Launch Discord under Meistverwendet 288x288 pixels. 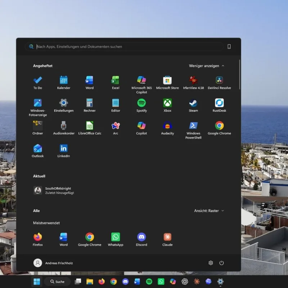[141, 239]
